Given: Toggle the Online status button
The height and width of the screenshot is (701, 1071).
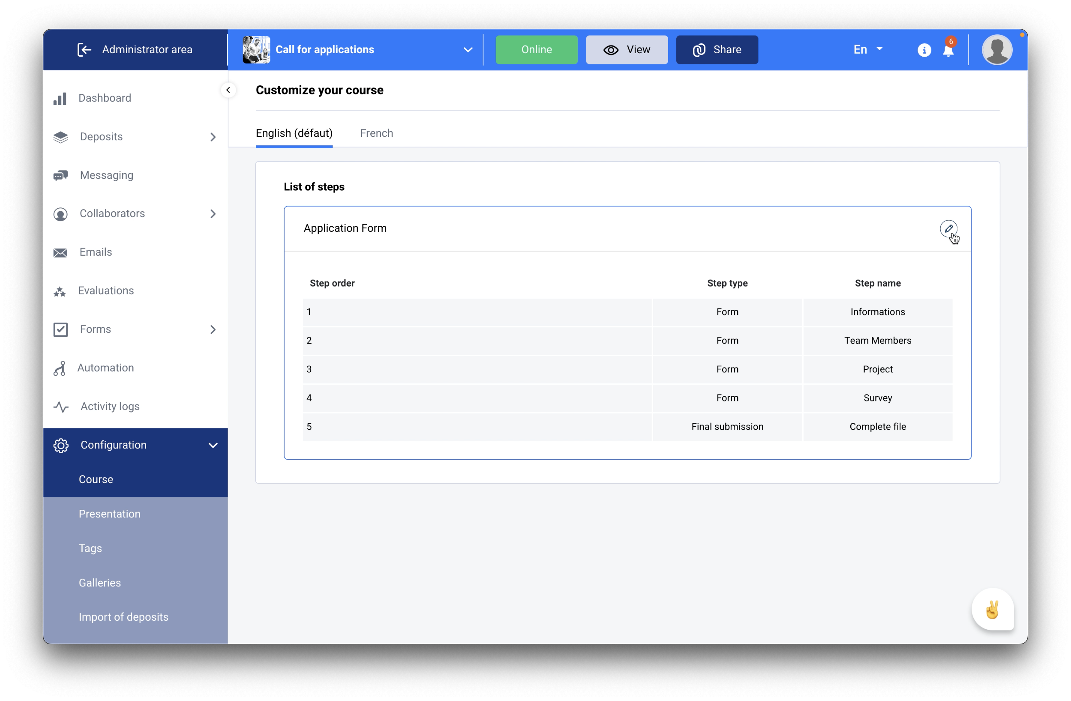Looking at the screenshot, I should (536, 49).
